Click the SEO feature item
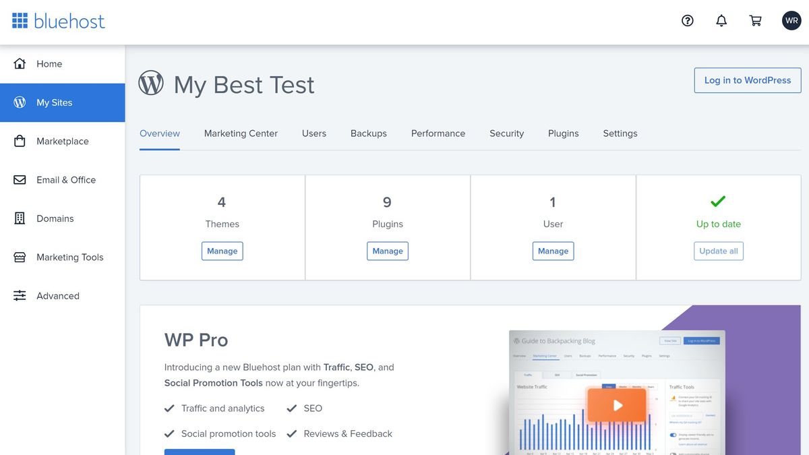809x455 pixels. pos(305,408)
